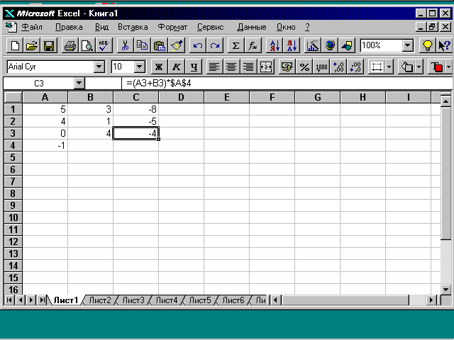Sort ascending with the A-Я icon
The width and height of the screenshot is (454, 340).
pyautogui.click(x=275, y=45)
